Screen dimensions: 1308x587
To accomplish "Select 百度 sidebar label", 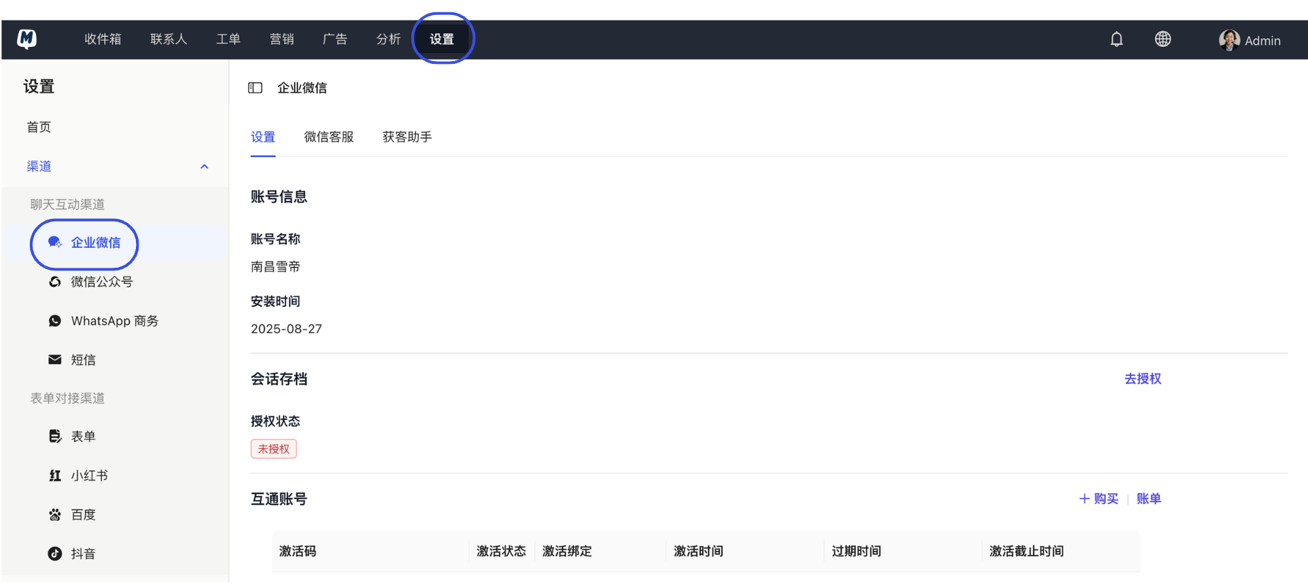I will 84,515.
